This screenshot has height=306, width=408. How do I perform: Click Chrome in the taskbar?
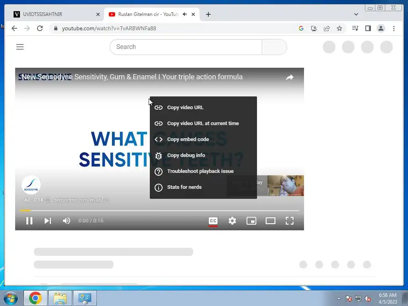[35, 298]
